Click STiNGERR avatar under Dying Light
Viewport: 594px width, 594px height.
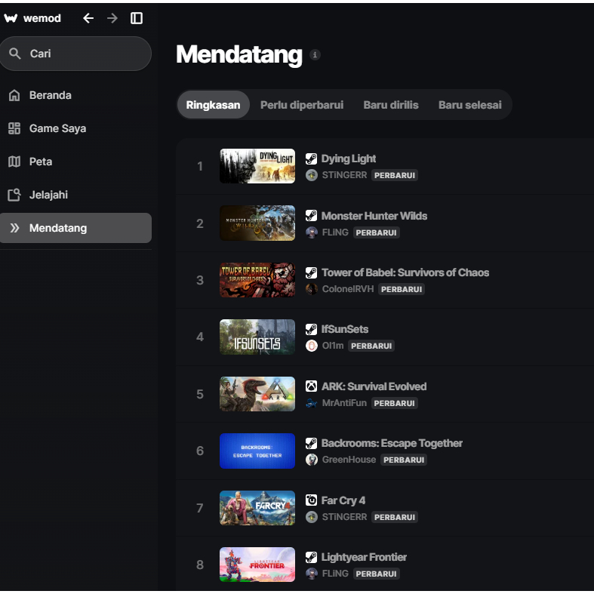click(x=312, y=175)
